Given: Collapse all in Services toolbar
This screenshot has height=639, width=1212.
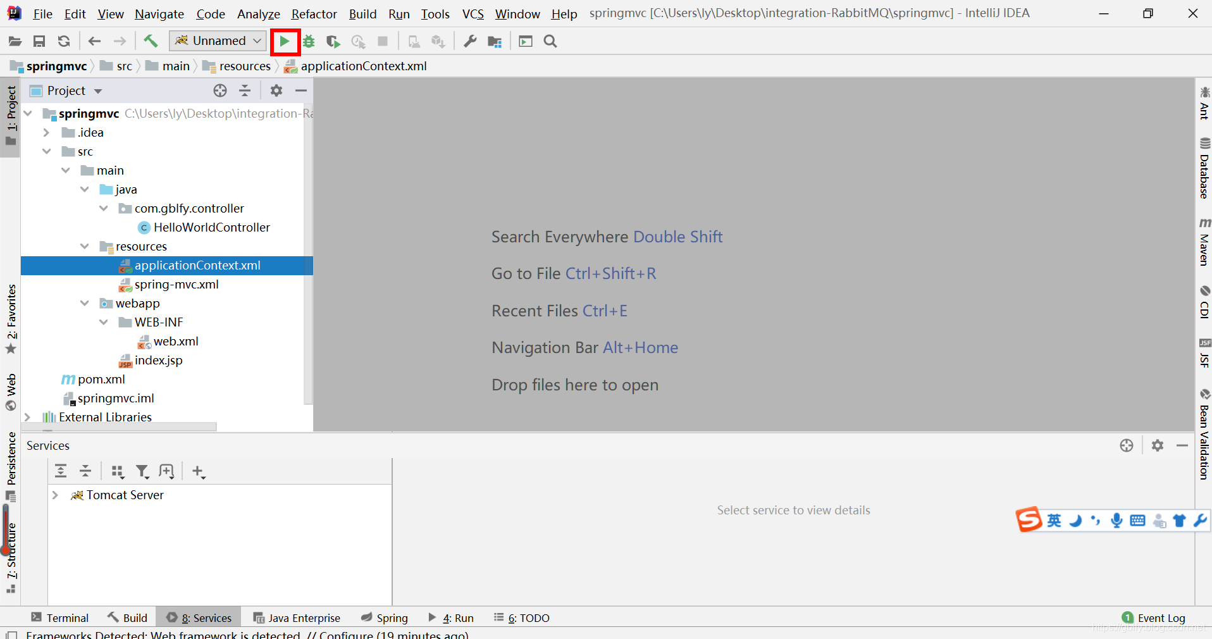Looking at the screenshot, I should click(x=85, y=471).
